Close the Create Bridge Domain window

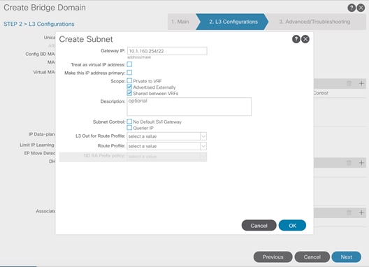tap(361, 8)
